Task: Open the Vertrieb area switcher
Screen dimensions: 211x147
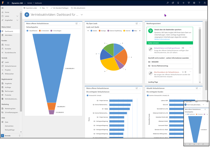Action: tap(11, 136)
